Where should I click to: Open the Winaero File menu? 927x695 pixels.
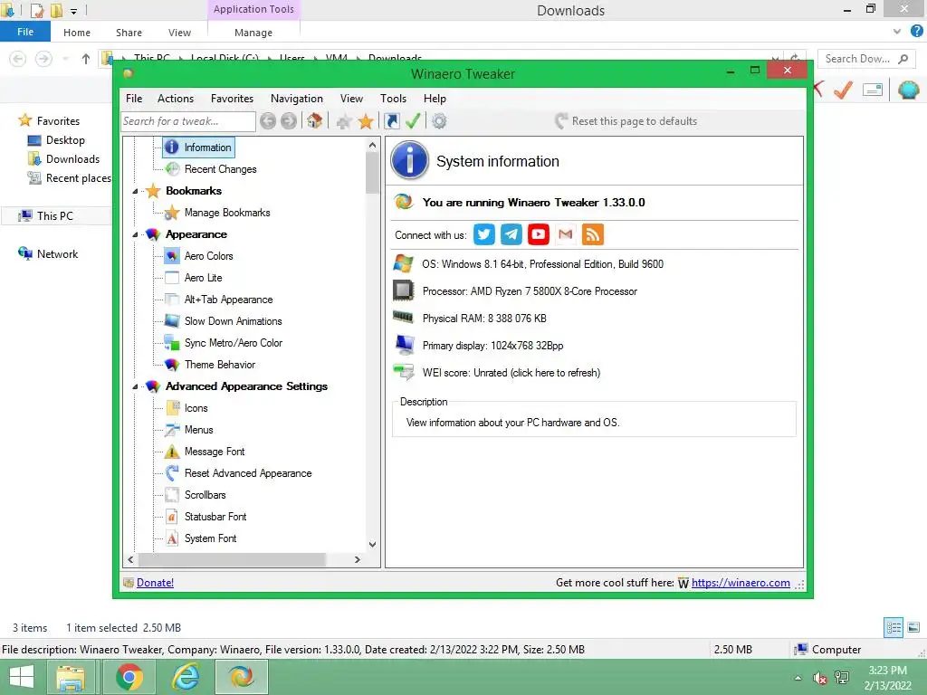tap(134, 99)
